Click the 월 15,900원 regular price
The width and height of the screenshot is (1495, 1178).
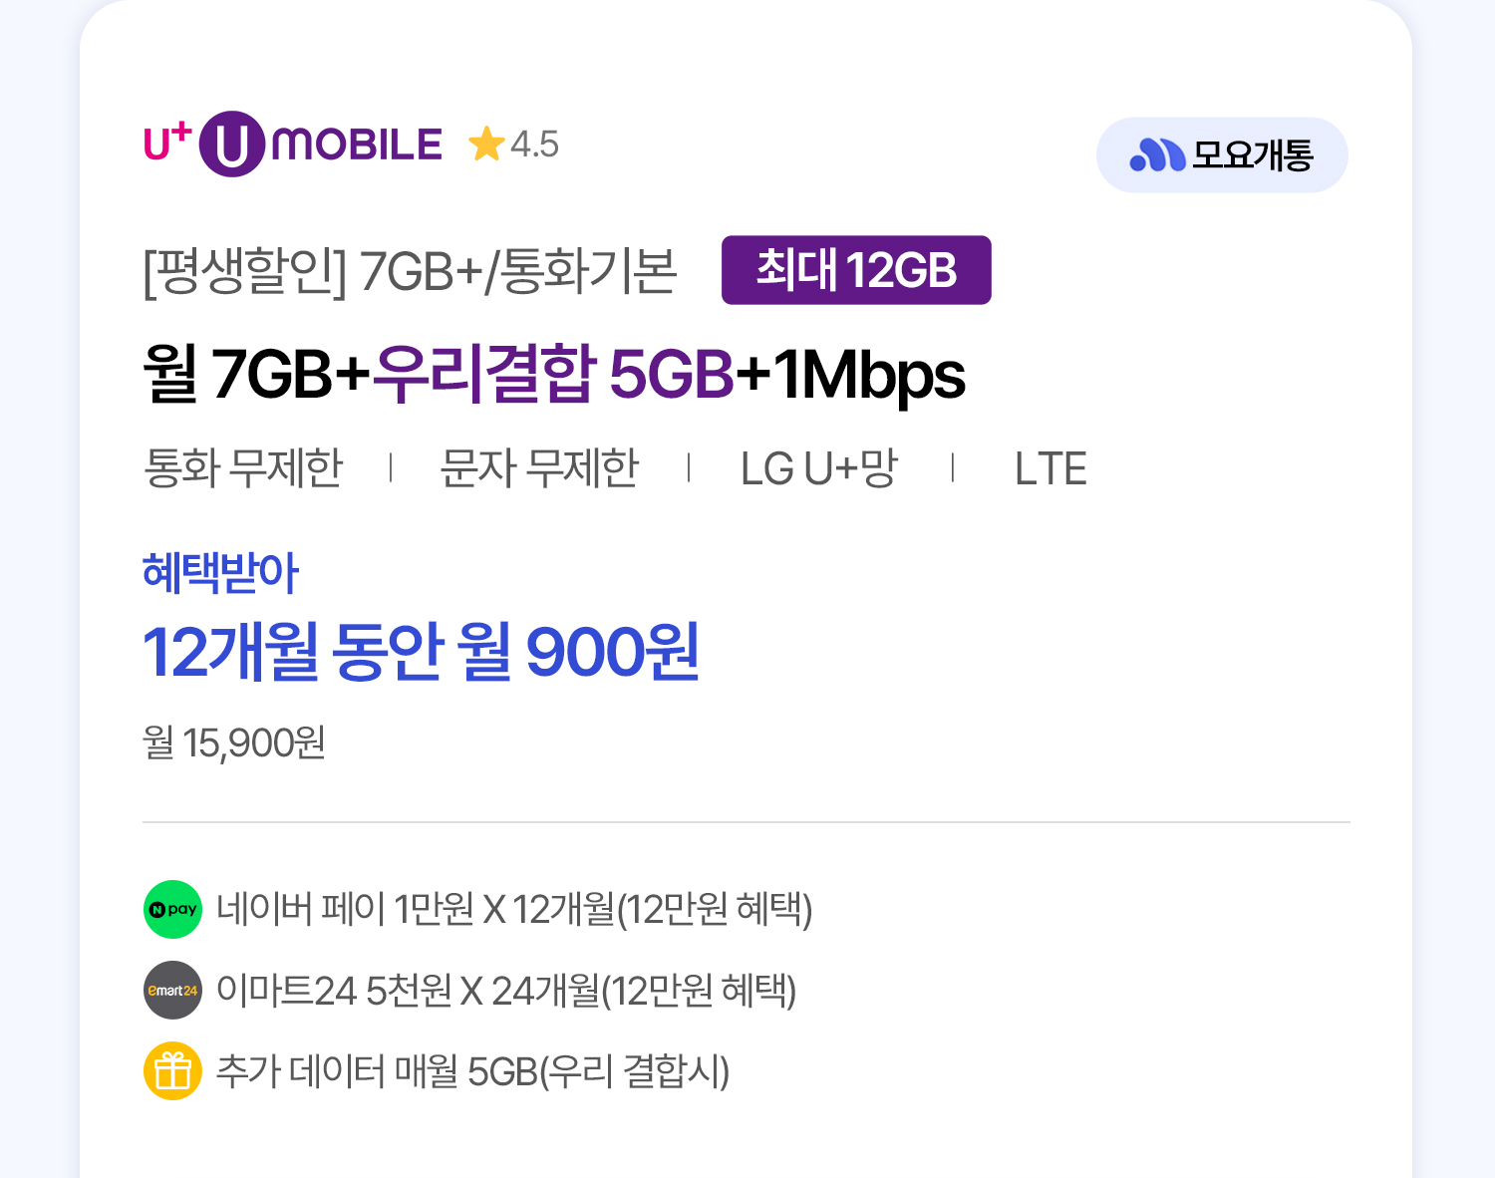(234, 742)
